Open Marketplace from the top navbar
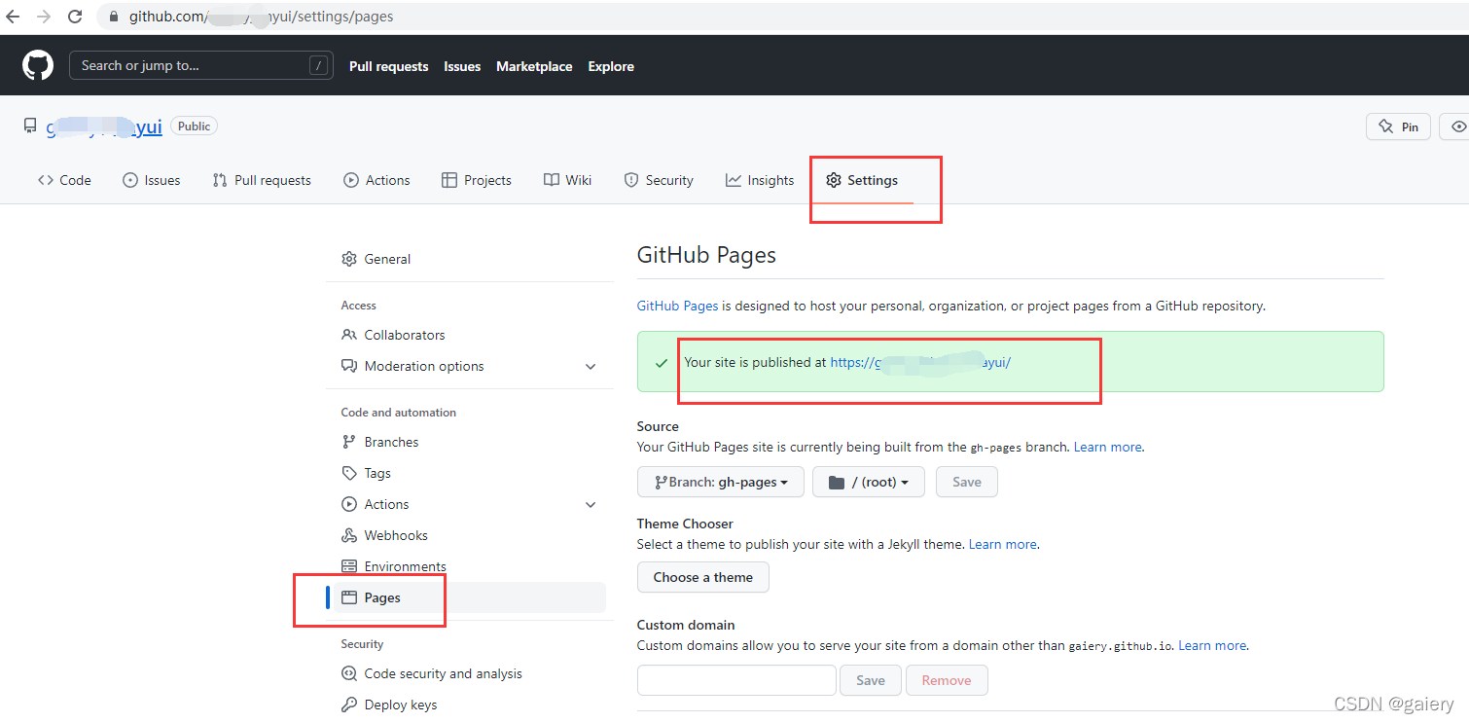The image size is (1469, 723). click(x=534, y=66)
